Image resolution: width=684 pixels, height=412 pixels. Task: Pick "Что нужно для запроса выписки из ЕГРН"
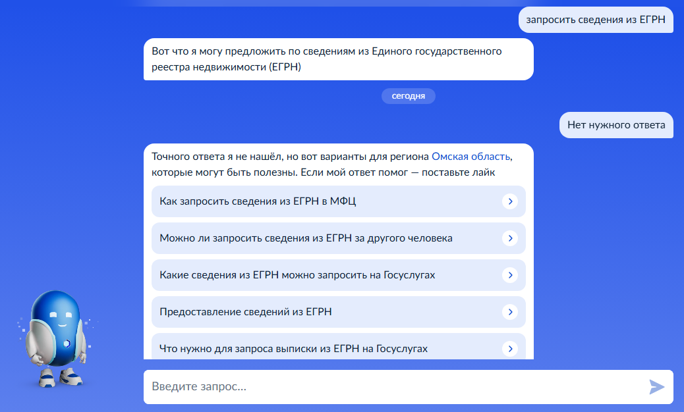pos(293,349)
